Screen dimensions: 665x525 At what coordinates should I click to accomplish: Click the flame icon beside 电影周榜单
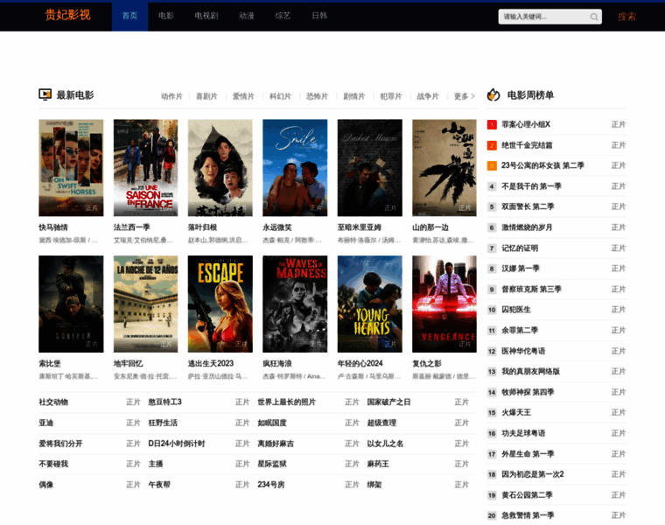pos(493,94)
